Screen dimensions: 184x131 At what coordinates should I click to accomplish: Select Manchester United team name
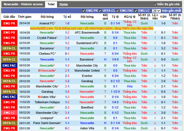[87, 70]
